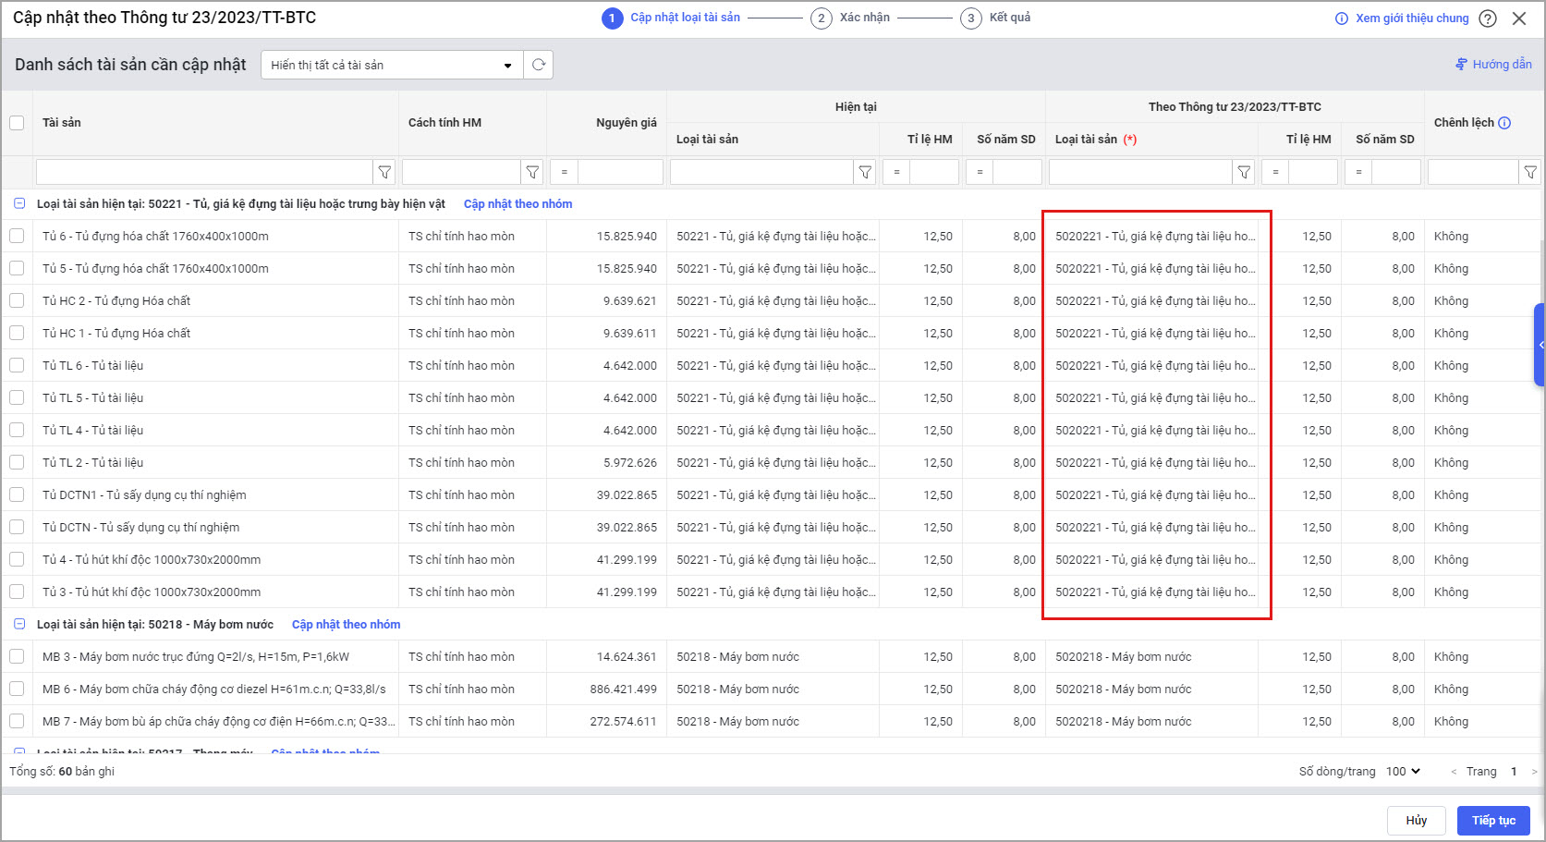Click the refresh icon beside asset filter dropdown
1546x842 pixels.
[538, 65]
